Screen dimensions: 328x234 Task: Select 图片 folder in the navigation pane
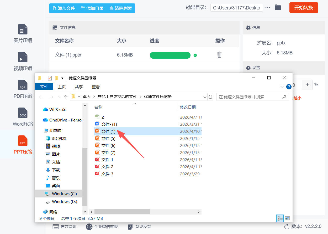pos(53,154)
